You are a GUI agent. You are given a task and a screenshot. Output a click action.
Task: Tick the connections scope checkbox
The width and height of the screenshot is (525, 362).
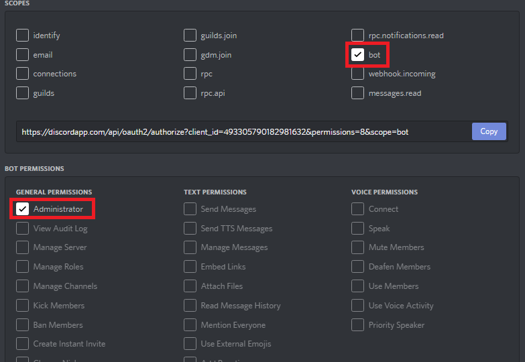click(22, 74)
